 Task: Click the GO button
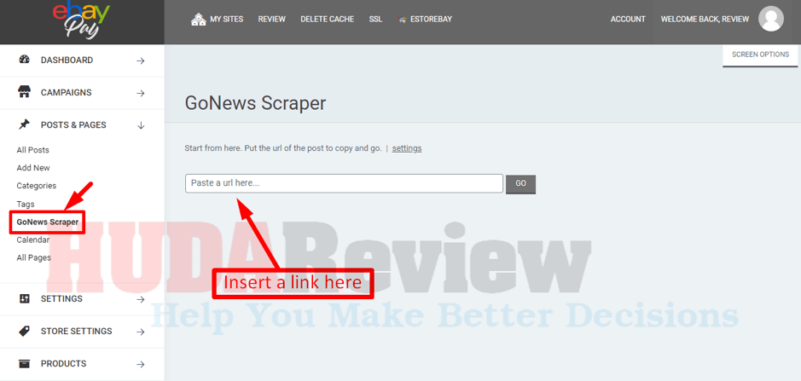click(520, 184)
